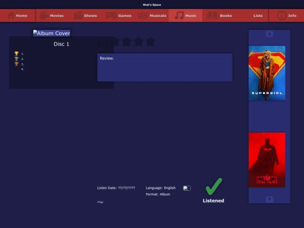The image size is (304, 228).
Task: Click the green Listened checkmark
Action: coord(214,186)
